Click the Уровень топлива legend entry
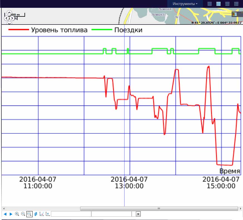The image size is (243, 220). 48,30
